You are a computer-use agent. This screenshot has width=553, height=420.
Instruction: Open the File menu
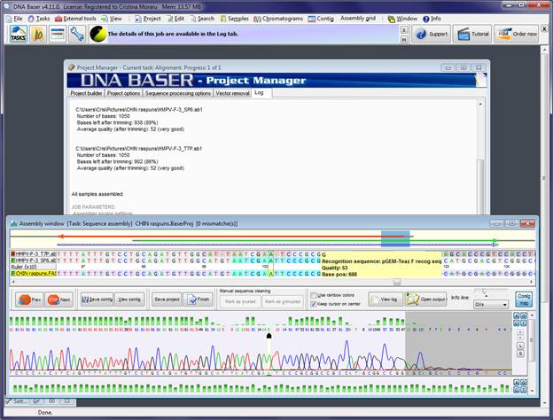pos(14,19)
